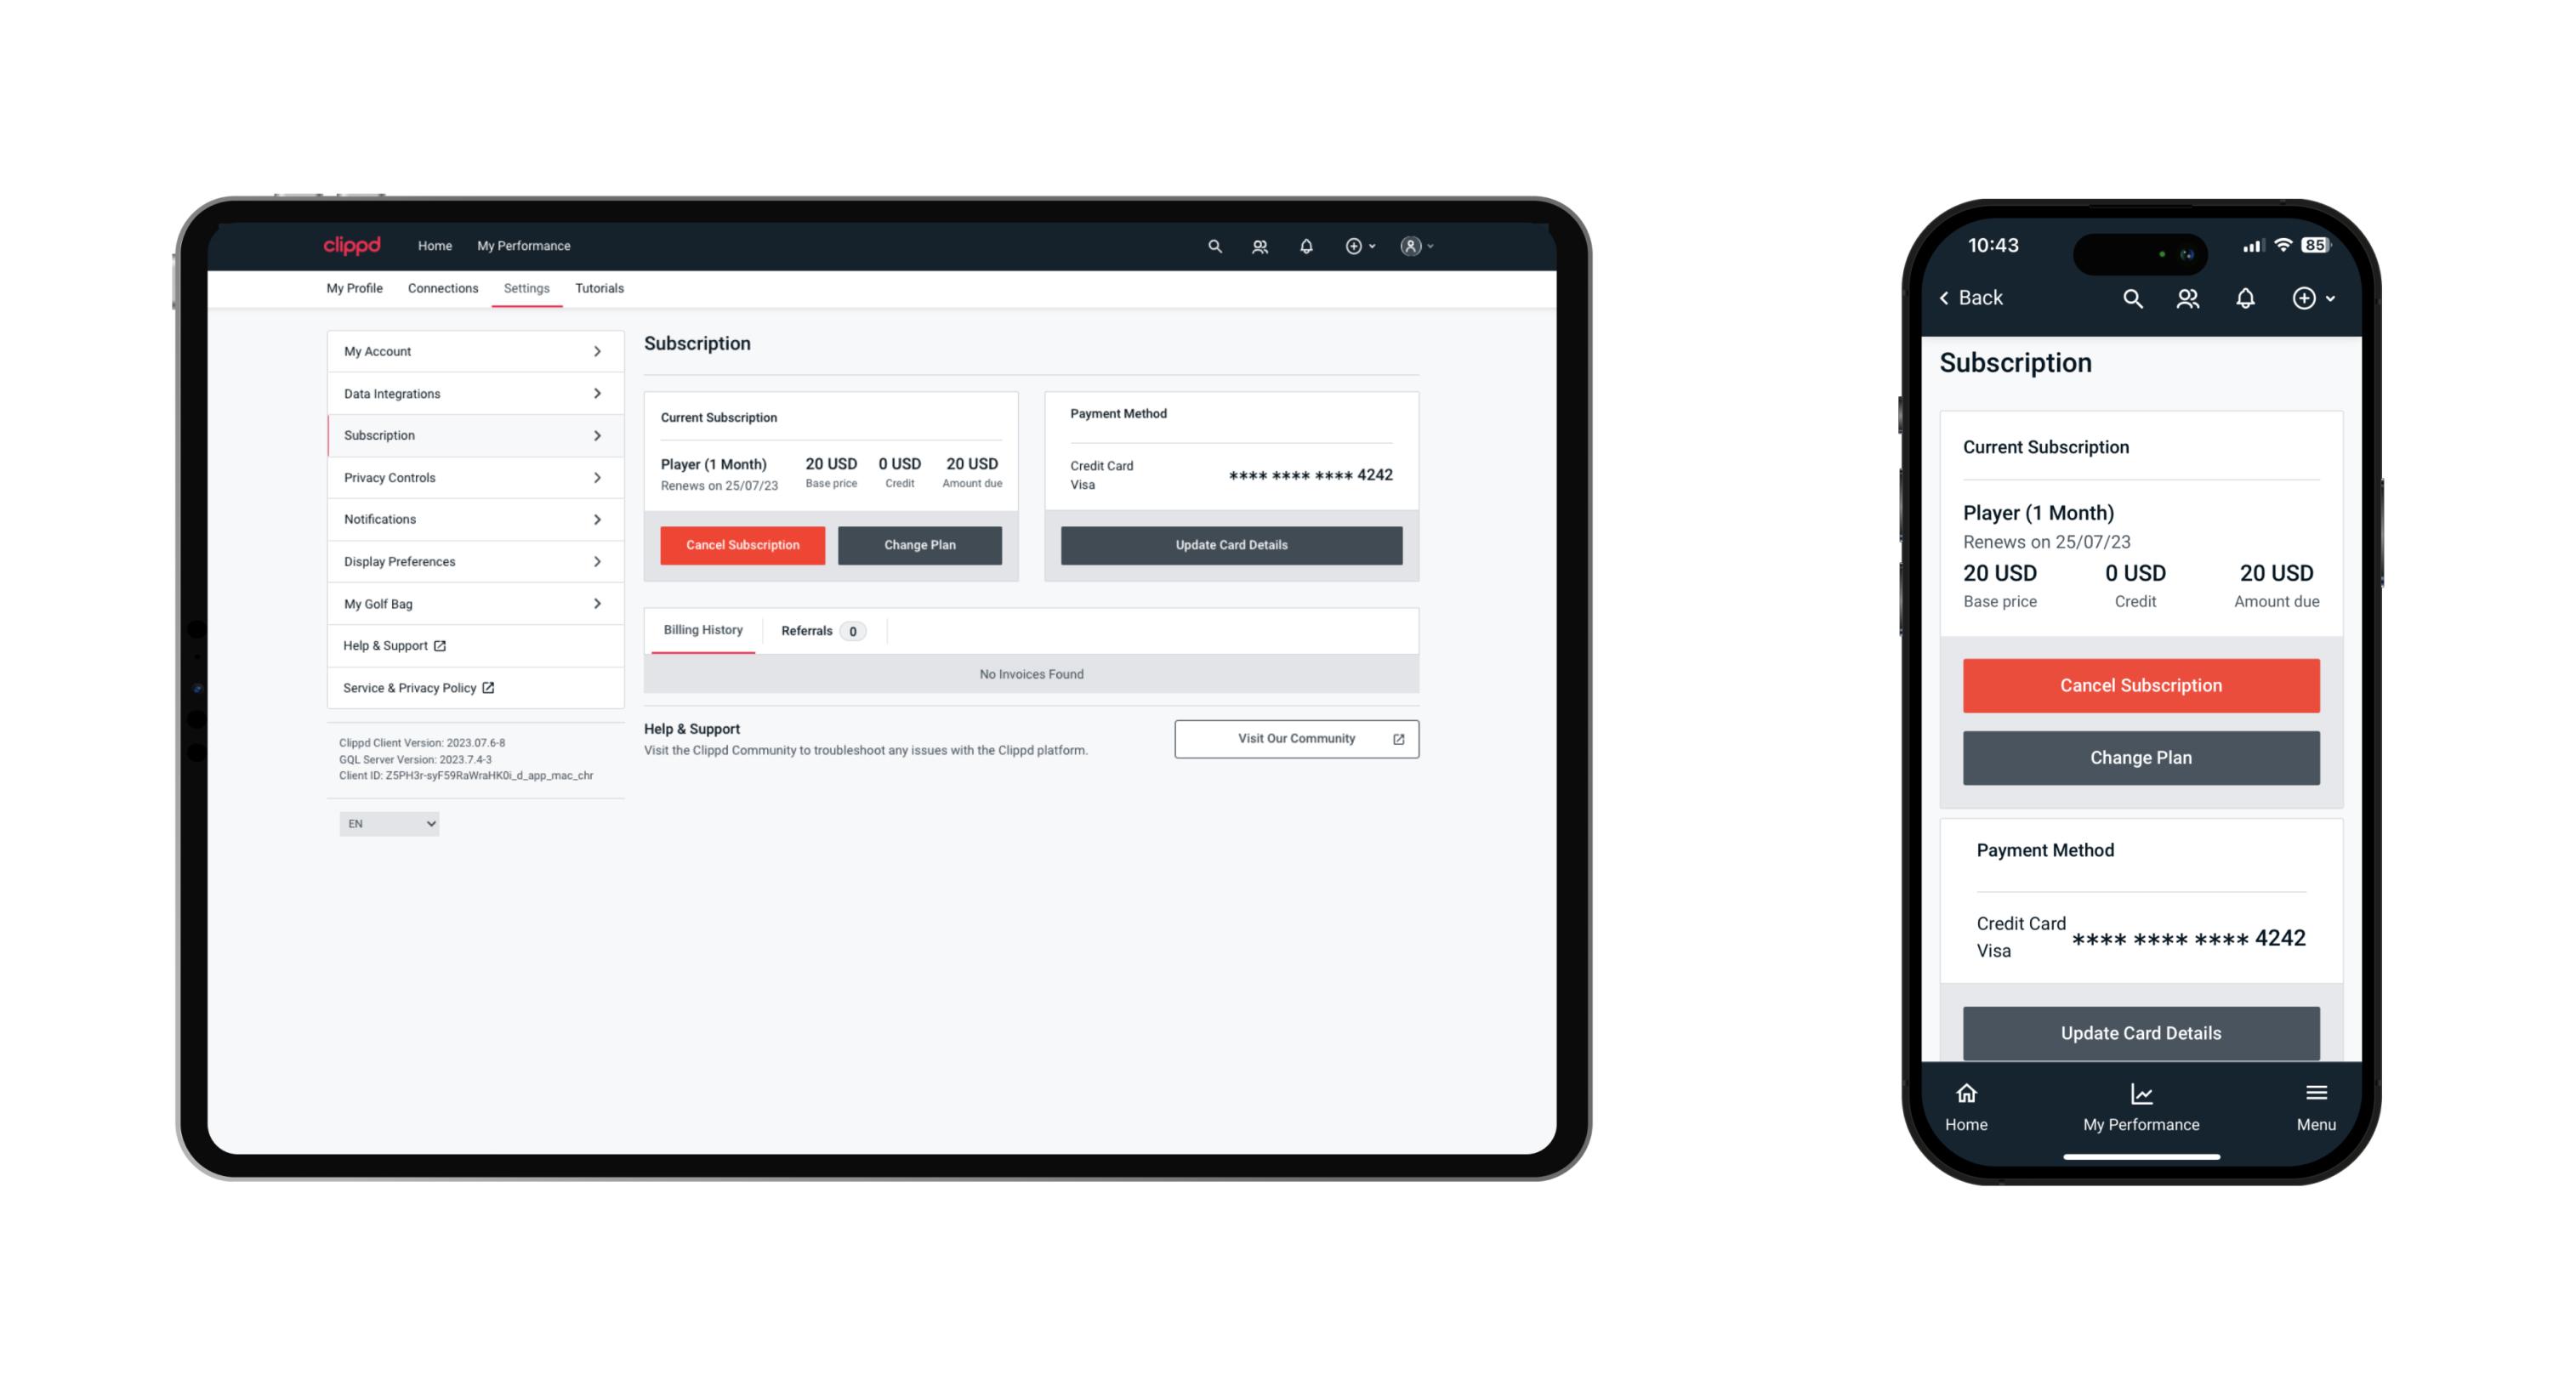Click Visit Our Community link
Image resolution: width=2576 pixels, height=1386 pixels.
pyautogui.click(x=1294, y=737)
